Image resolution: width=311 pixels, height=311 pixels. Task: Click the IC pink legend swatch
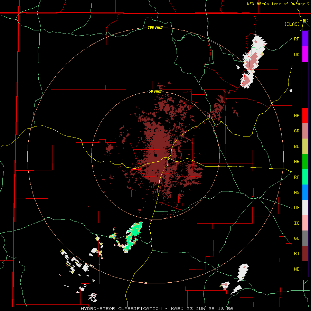tap(305, 223)
